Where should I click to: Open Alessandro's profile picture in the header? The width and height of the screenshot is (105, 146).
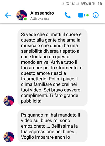click(x=22, y=15)
